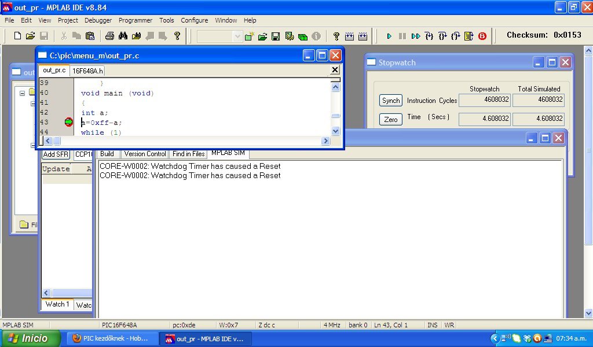Open the Project menu
This screenshot has width=593, height=347.
click(x=68, y=20)
